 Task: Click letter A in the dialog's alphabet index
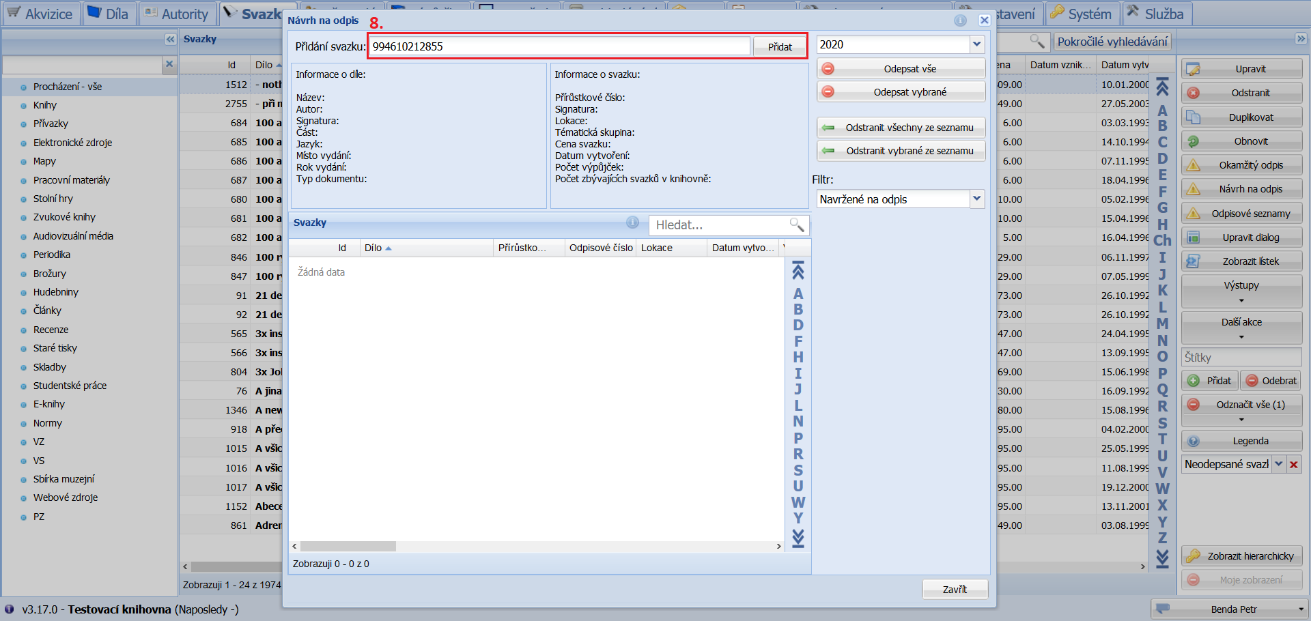click(x=798, y=294)
